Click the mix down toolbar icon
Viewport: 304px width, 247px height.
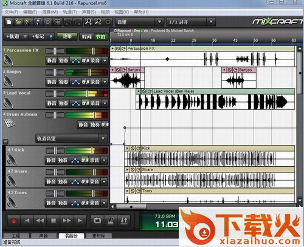(x=58, y=22)
